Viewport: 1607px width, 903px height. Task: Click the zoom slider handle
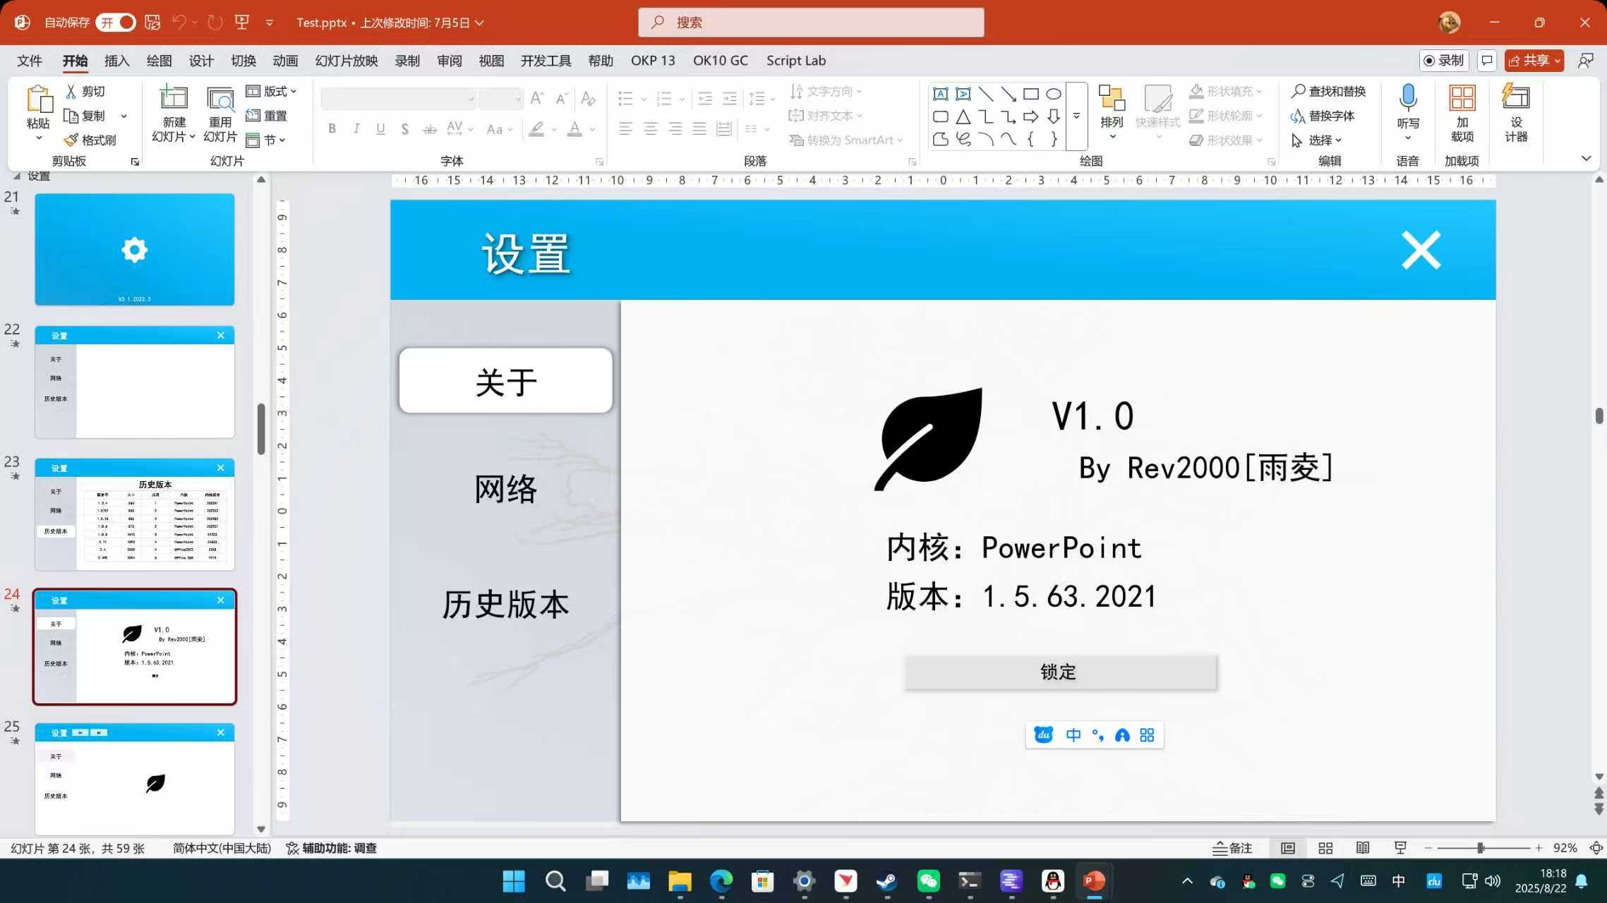pyautogui.click(x=1481, y=848)
